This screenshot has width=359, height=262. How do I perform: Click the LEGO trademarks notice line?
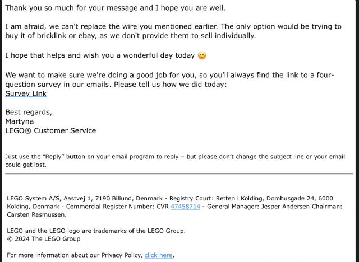[96, 231]
